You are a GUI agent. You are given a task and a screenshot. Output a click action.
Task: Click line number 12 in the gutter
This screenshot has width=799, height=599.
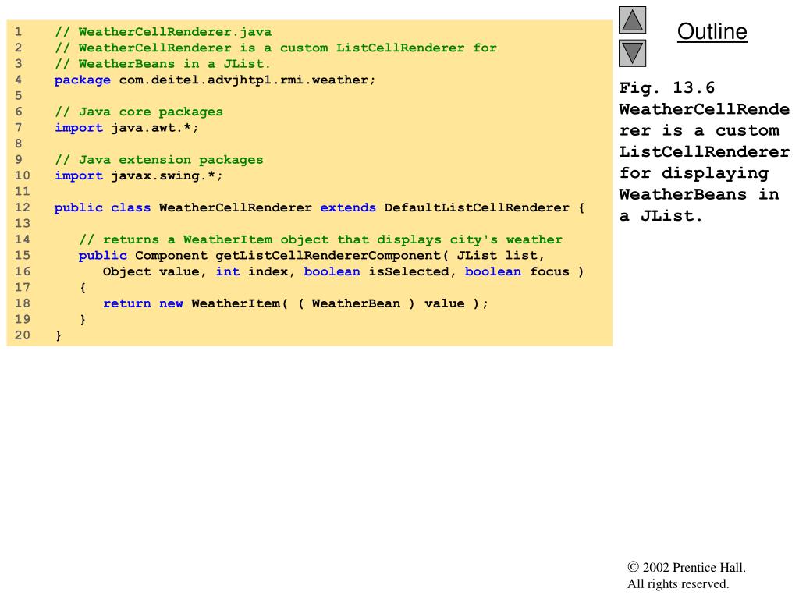point(22,207)
